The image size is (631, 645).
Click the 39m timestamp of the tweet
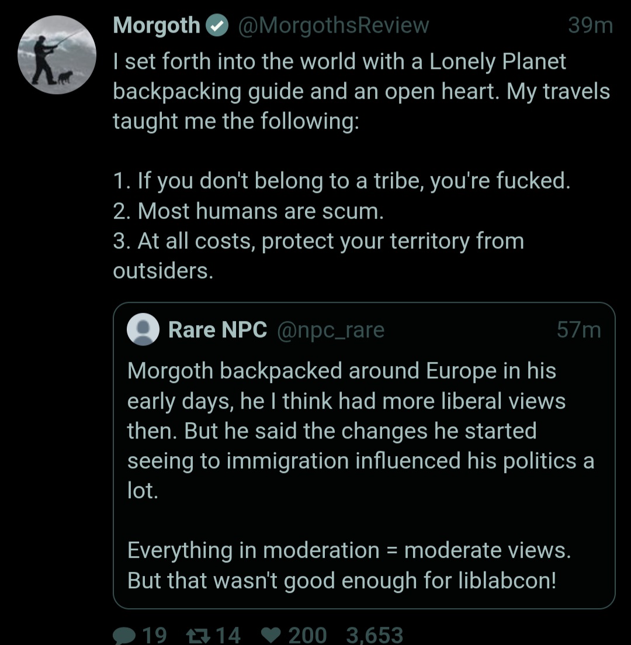pyautogui.click(x=590, y=26)
